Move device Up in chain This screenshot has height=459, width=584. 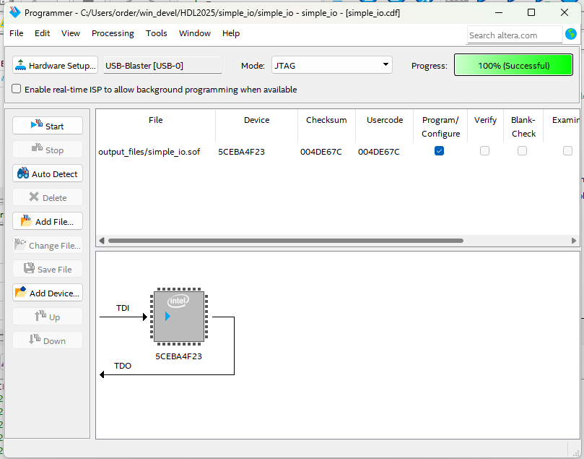[x=48, y=317]
